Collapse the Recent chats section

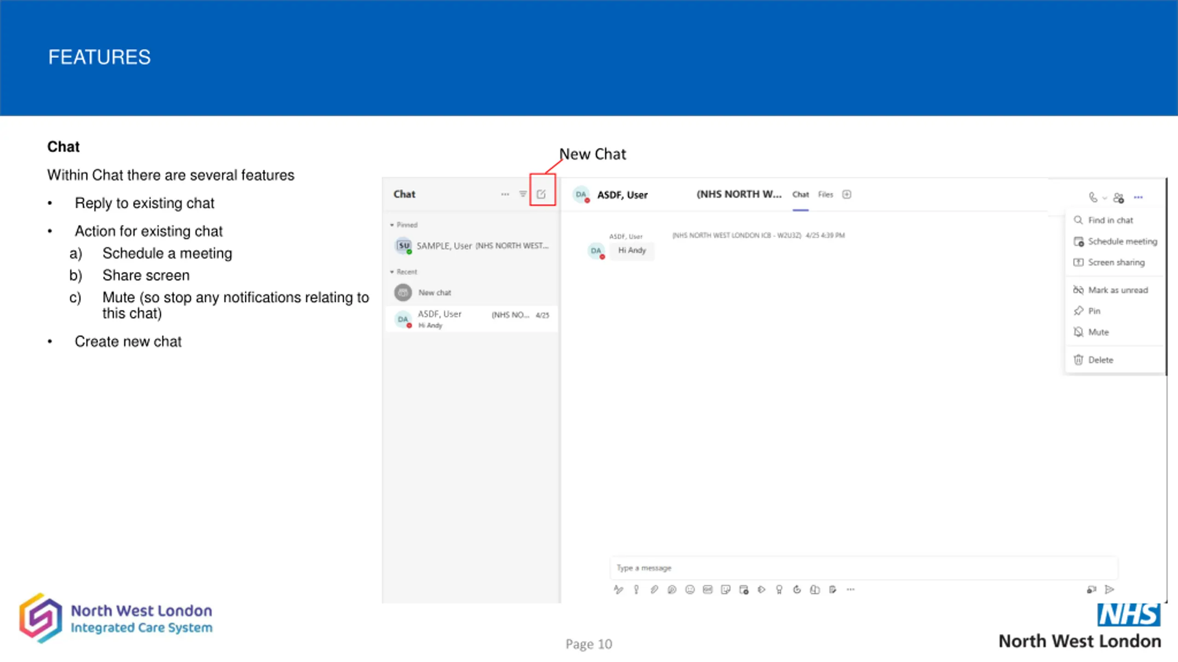392,272
